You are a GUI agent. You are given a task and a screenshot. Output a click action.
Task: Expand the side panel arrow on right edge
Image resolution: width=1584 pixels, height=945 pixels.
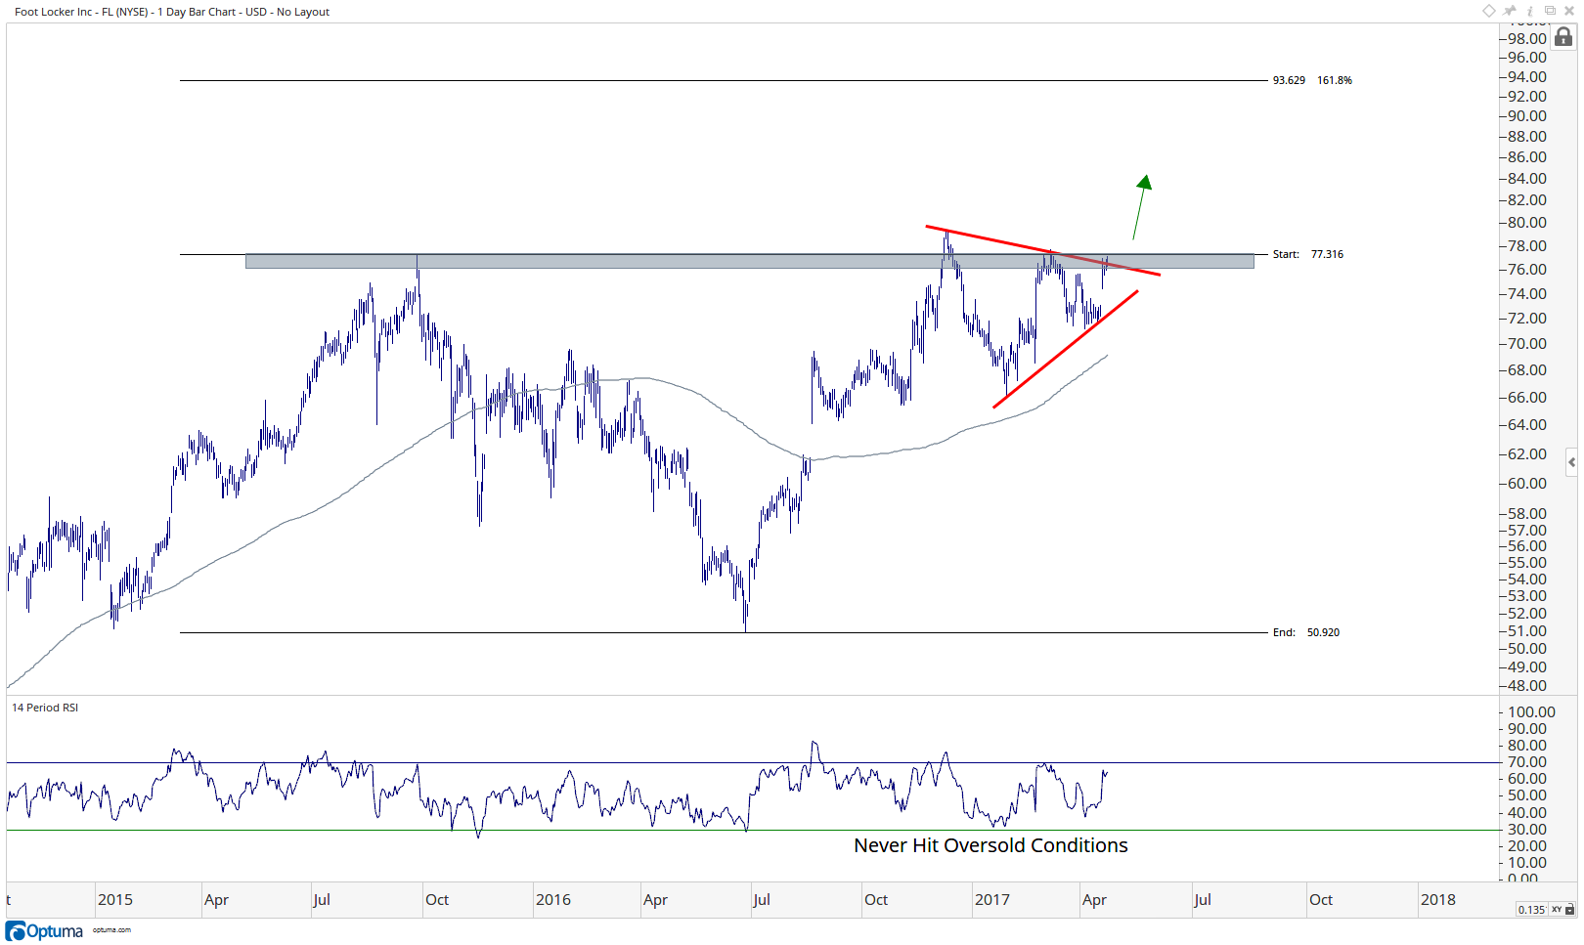pos(1571,462)
